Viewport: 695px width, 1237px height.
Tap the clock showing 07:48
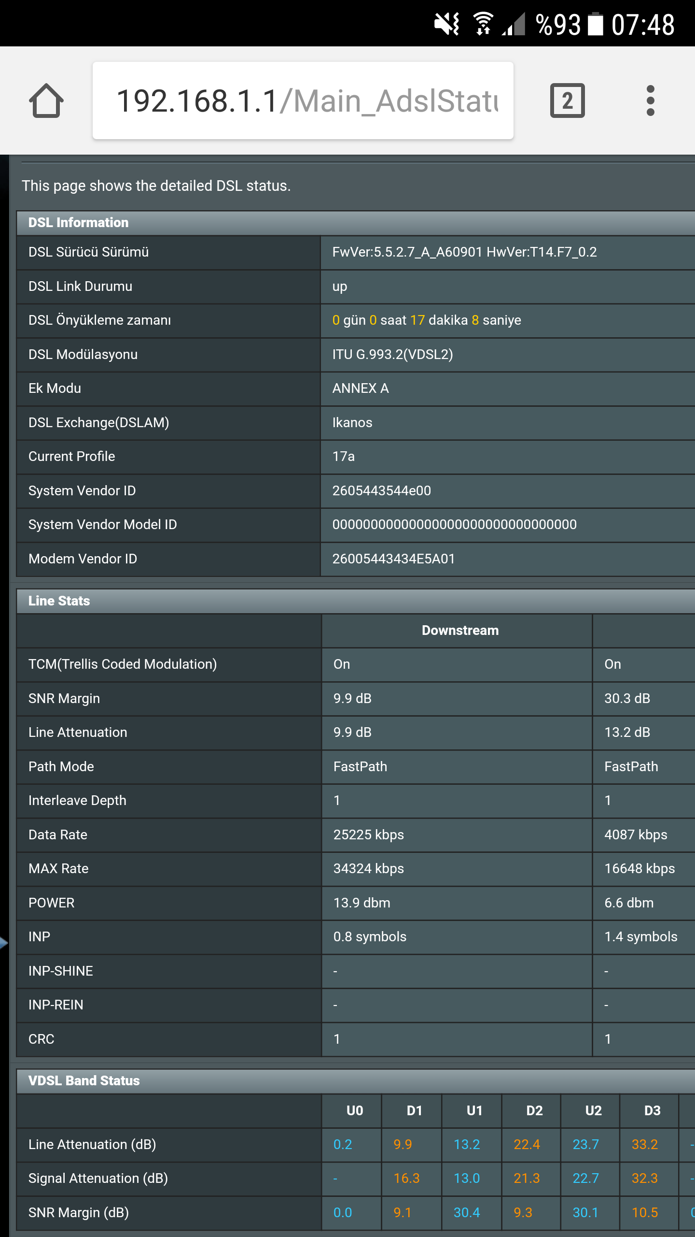643,24
